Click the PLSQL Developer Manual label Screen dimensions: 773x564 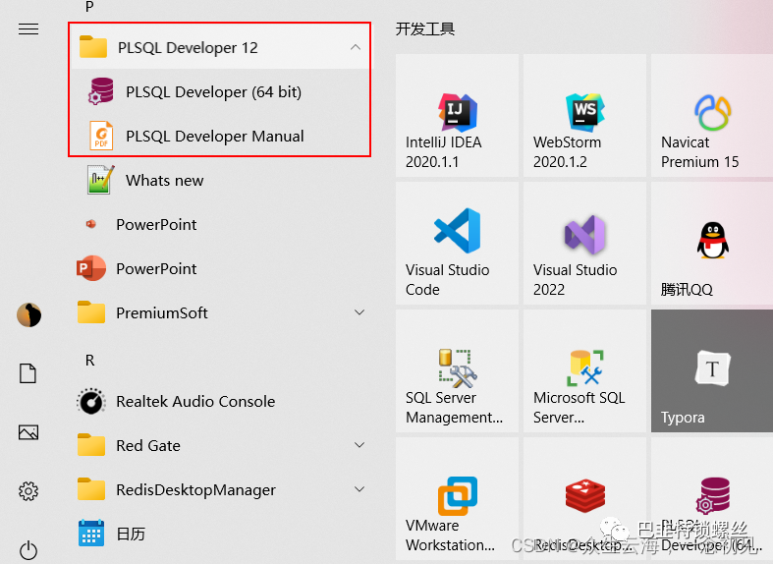click(x=215, y=136)
